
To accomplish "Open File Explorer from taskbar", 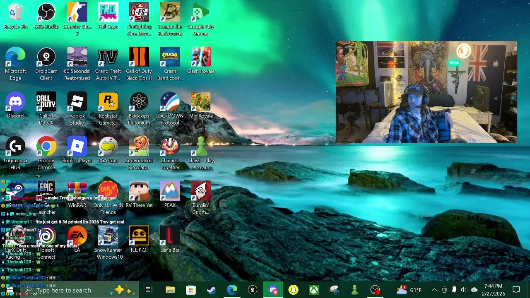I will point(170,290).
